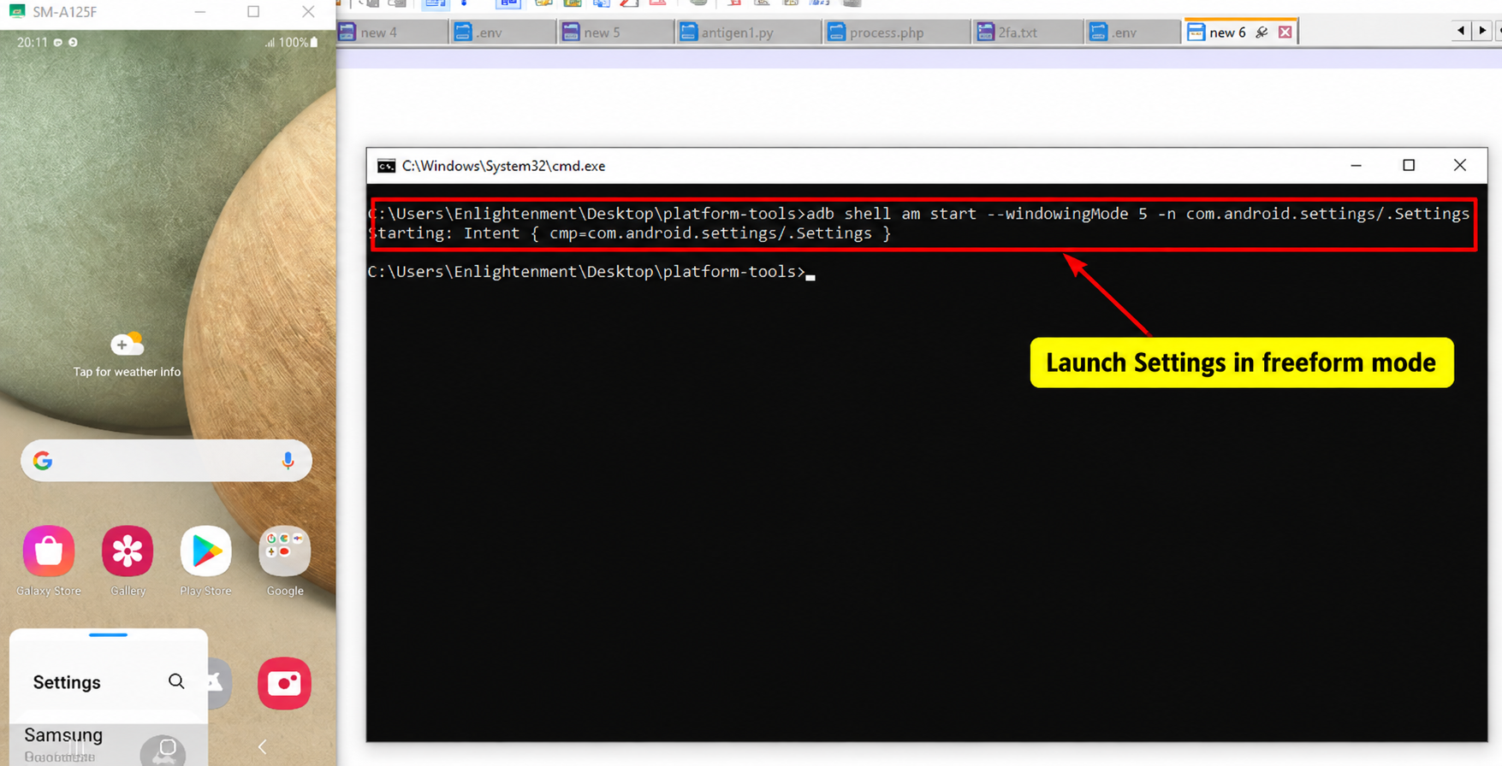This screenshot has height=766, width=1502.
Task: Tap the Samsung account row in Settings
Action: point(109,745)
